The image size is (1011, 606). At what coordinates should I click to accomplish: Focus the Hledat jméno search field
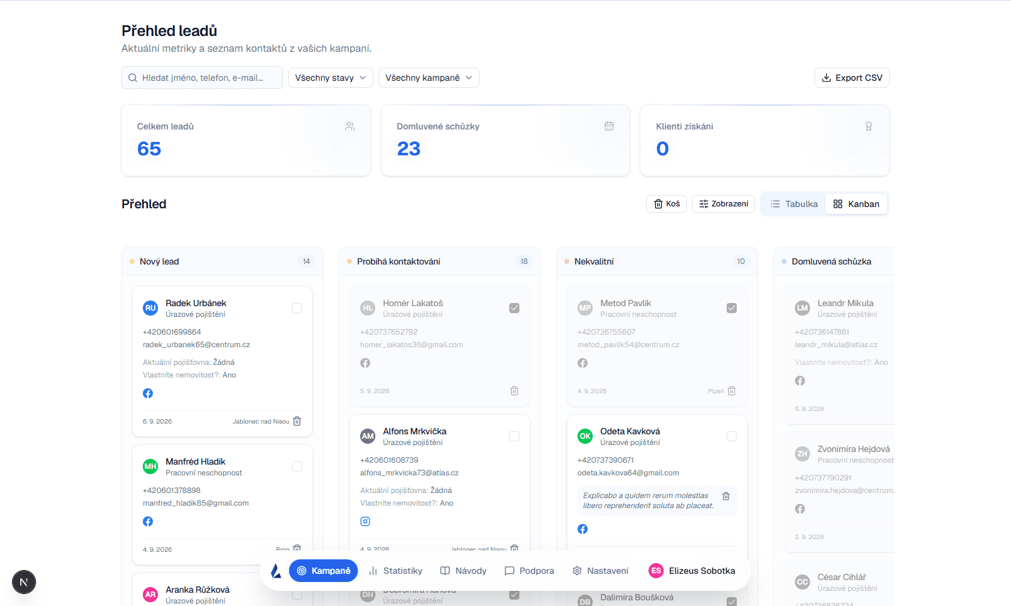(202, 78)
